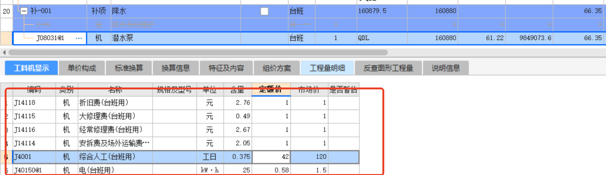Click the 规格及型号 column header

175,89
